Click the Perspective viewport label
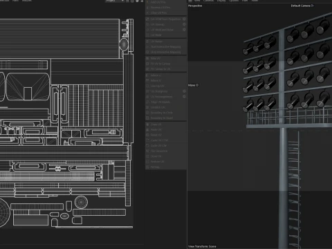332x249 pixels. [x=195, y=6]
